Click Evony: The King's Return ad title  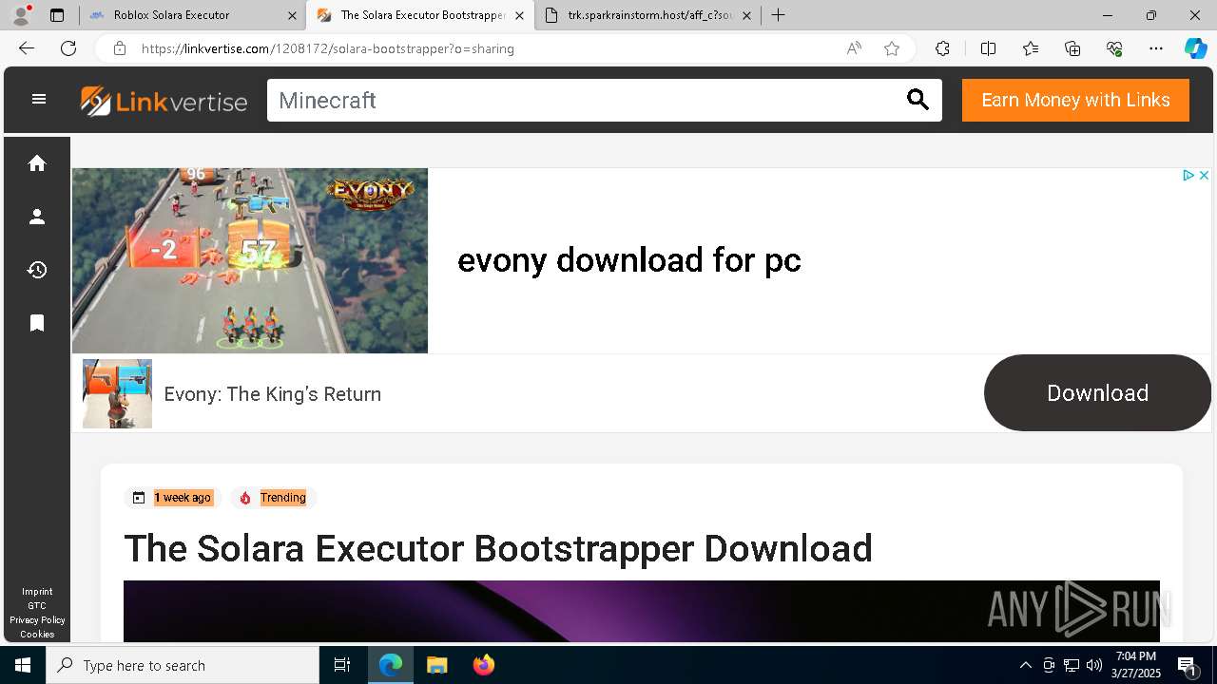click(273, 393)
